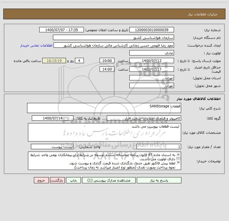Click label شهر محل تحویل

(x=208, y=86)
